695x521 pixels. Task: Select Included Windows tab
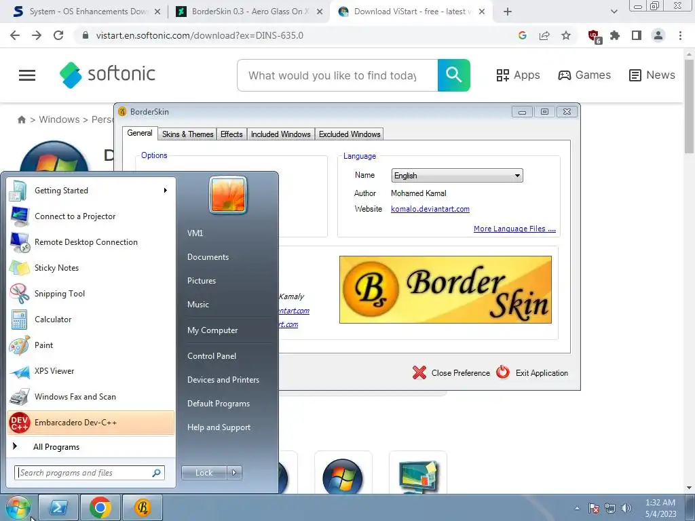pyautogui.click(x=280, y=134)
